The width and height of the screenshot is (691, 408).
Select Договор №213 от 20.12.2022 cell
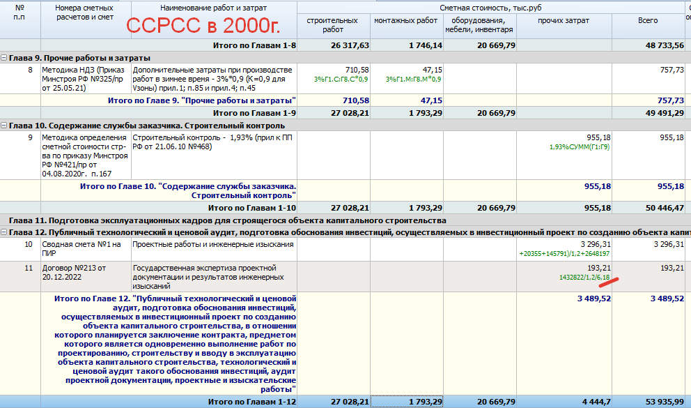tap(86, 277)
